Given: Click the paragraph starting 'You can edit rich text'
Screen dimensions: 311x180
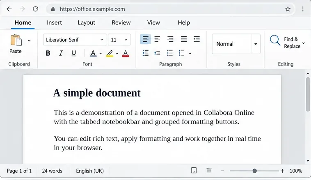Looking at the screenshot, I should 157,143.
